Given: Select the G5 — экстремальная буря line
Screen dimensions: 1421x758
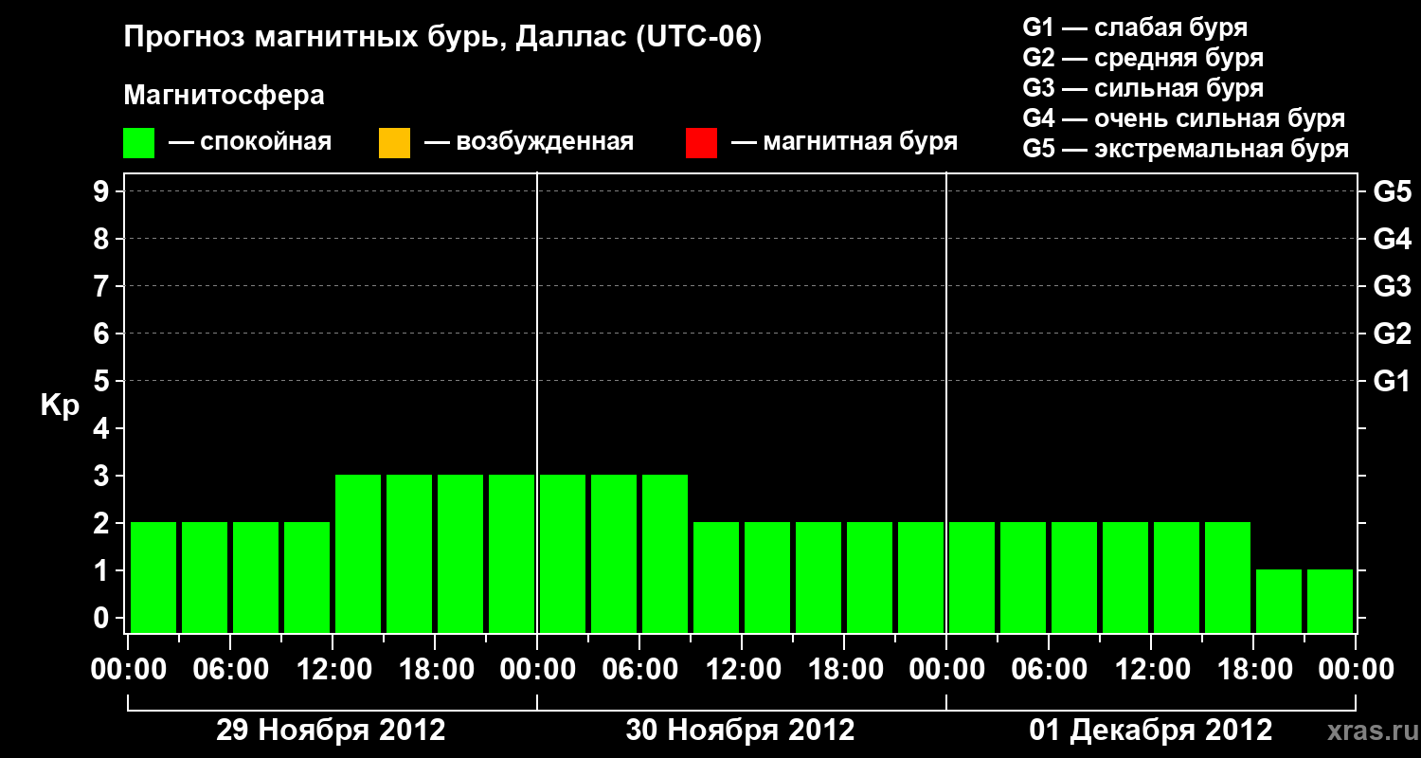Looking at the screenshot, I should point(1185,149).
